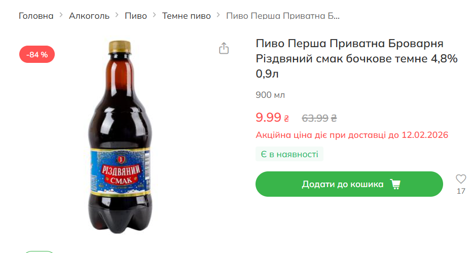Click the product title heading
472x253 pixels.
[x=356, y=58]
